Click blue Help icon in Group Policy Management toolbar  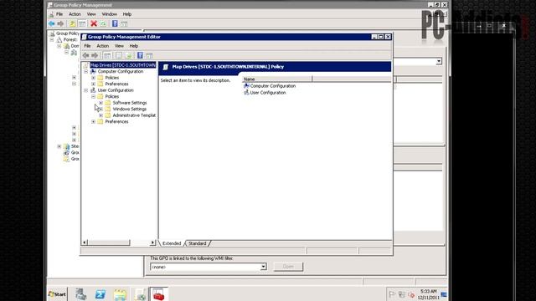pyautogui.click(x=115, y=23)
